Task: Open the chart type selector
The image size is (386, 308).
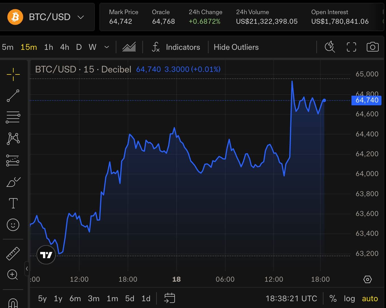Action: [129, 47]
